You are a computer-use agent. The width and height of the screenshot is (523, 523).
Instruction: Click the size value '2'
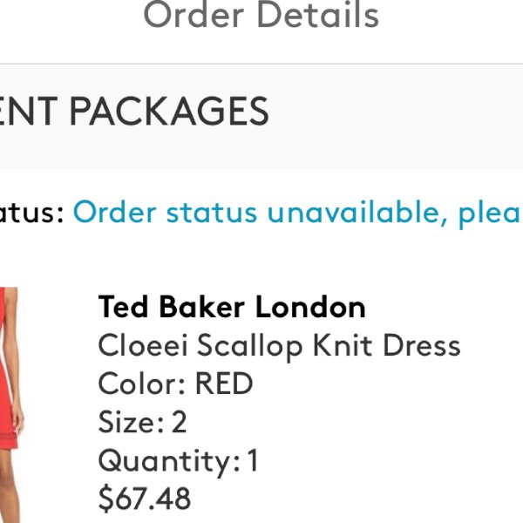coord(179,422)
